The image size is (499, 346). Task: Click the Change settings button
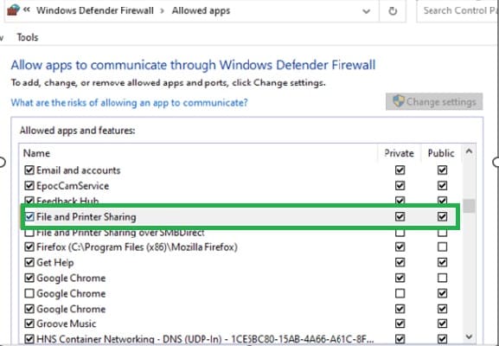click(434, 101)
